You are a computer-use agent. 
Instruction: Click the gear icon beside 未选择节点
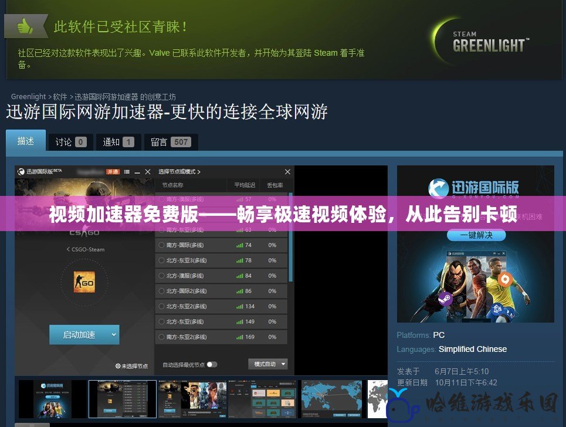[x=118, y=366]
